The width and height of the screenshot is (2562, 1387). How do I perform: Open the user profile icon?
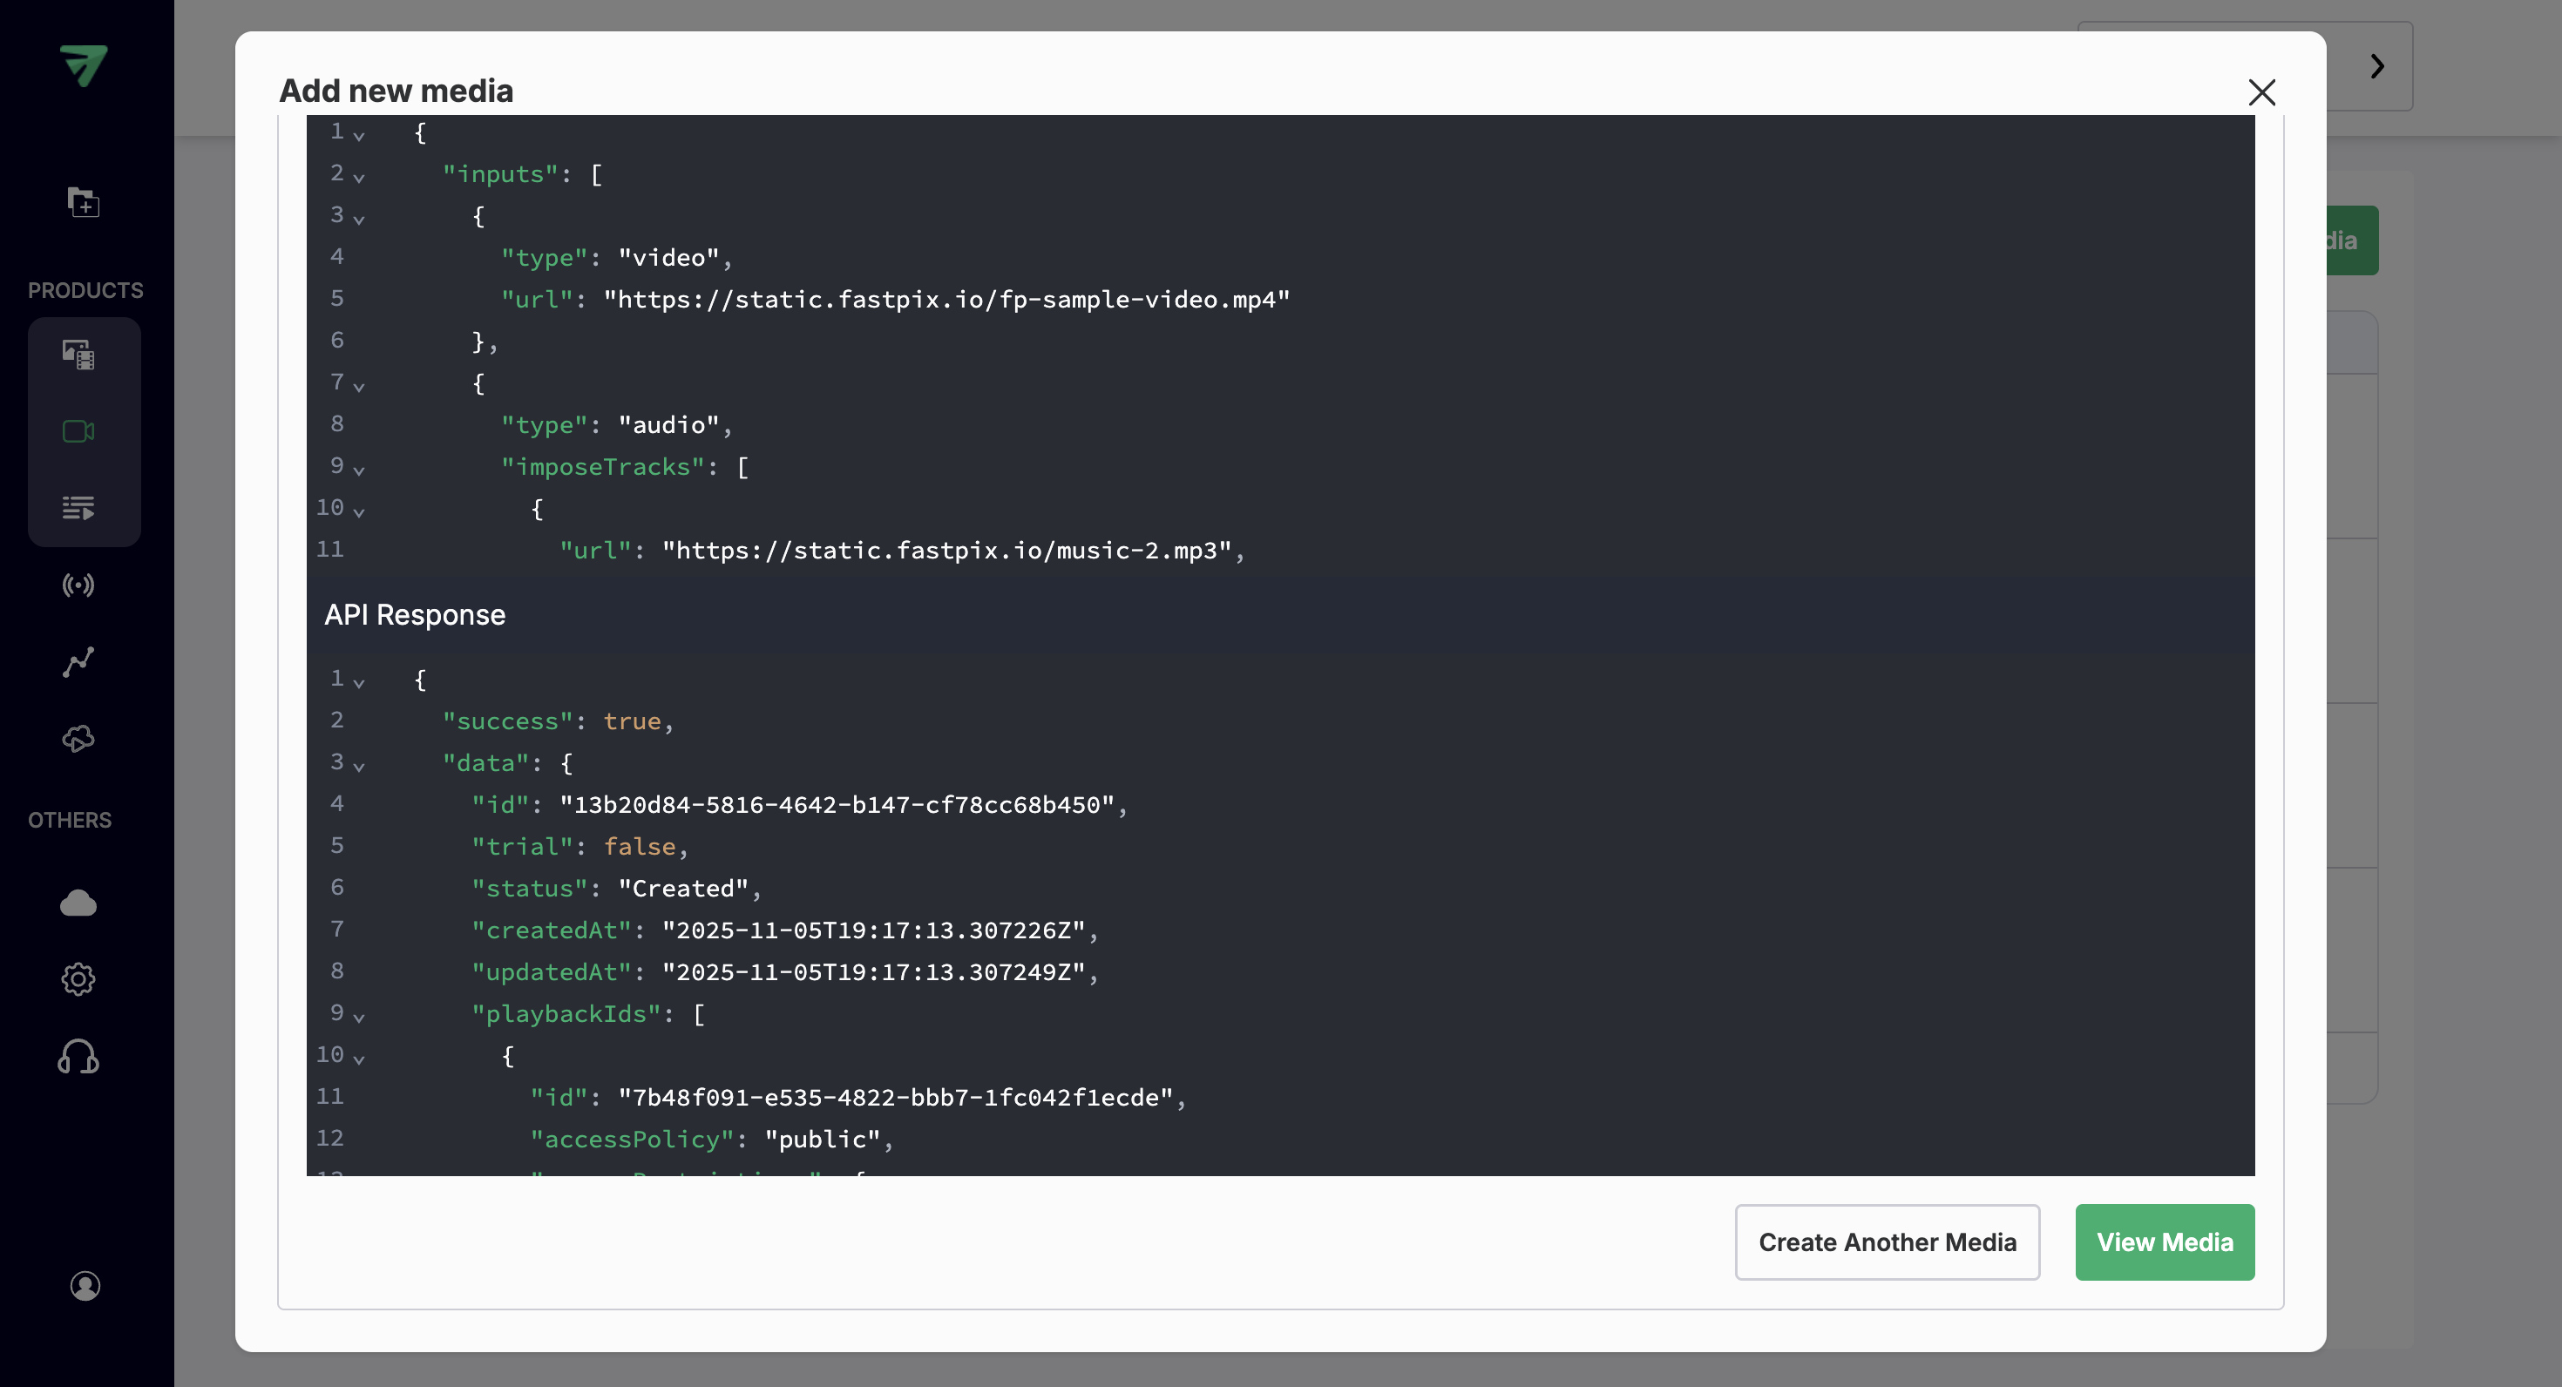tap(85, 1286)
